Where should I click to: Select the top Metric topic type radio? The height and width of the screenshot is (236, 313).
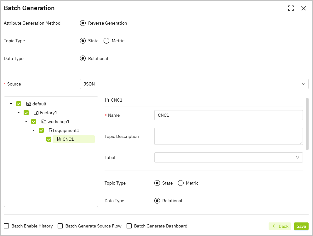pos(106,41)
